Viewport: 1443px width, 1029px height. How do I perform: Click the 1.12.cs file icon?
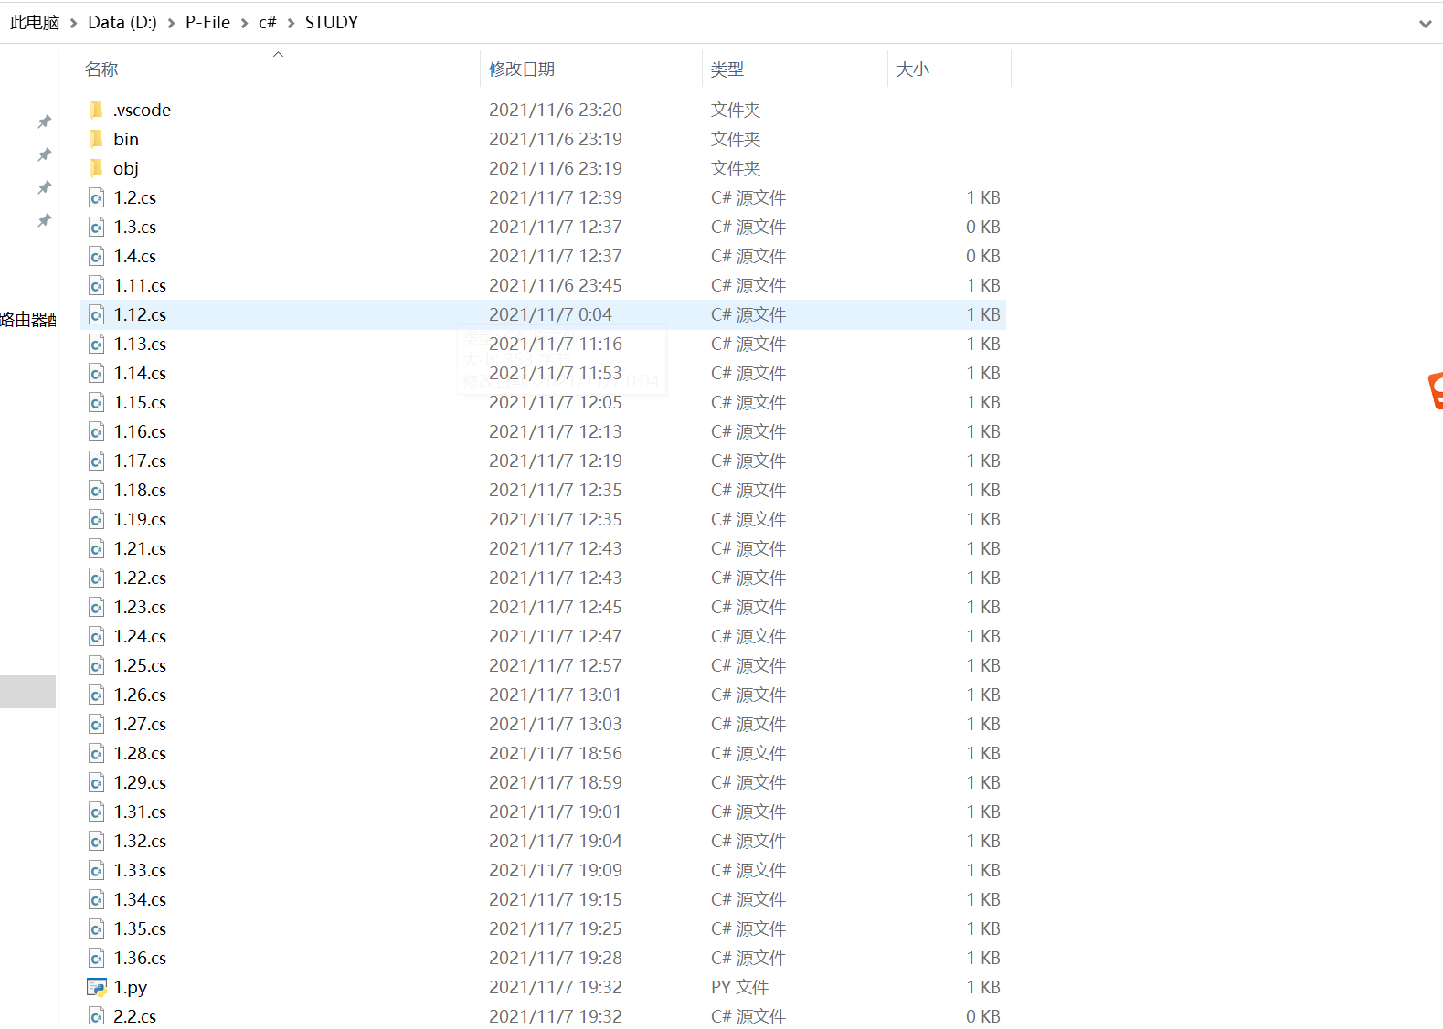96,314
